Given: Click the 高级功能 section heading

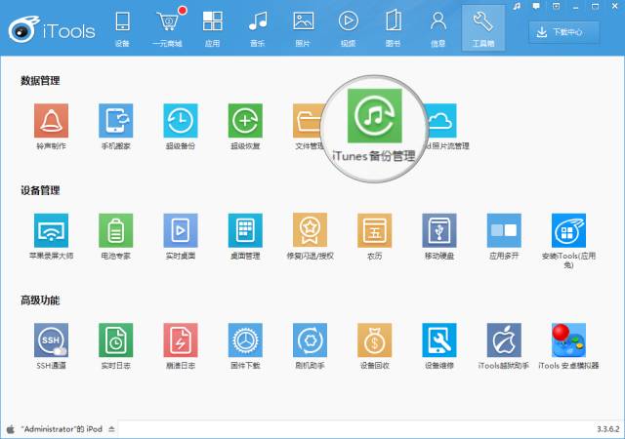Looking at the screenshot, I should click(x=40, y=299).
